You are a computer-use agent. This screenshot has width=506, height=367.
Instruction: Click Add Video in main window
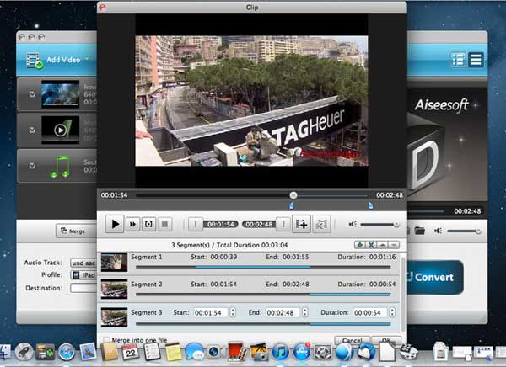click(54, 60)
